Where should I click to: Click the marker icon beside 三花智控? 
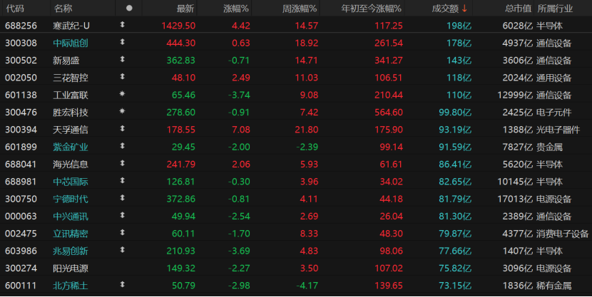click(122, 77)
